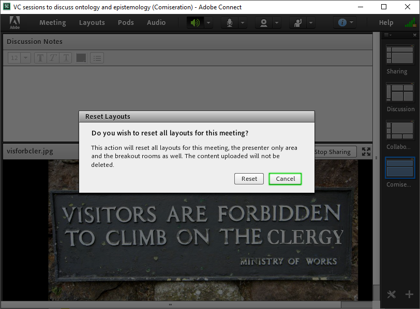Click the Reset Layouts dialog title
Image resolution: width=420 pixels, height=309 pixels.
(108, 117)
